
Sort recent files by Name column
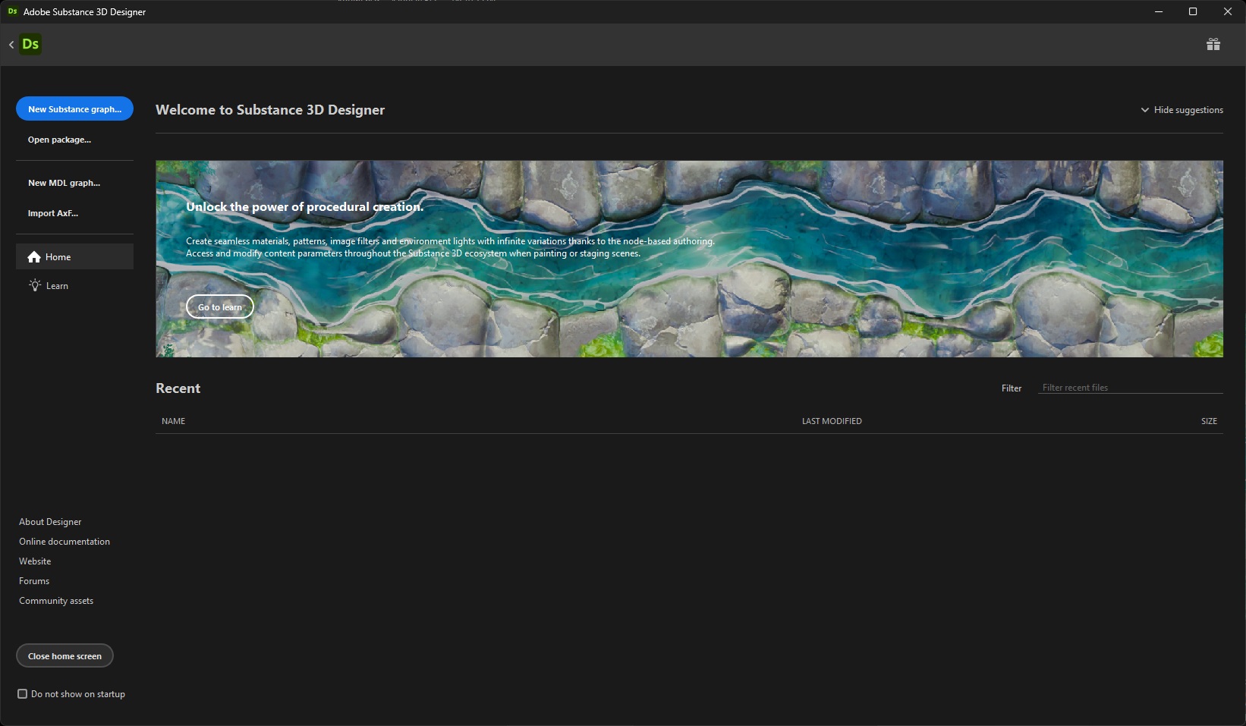click(173, 421)
